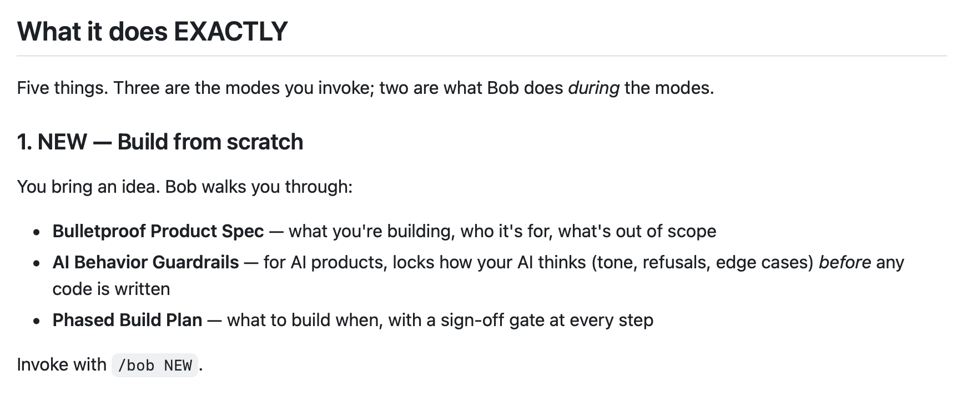Click the italic word "during"
The image size is (967, 400).
[x=593, y=88]
